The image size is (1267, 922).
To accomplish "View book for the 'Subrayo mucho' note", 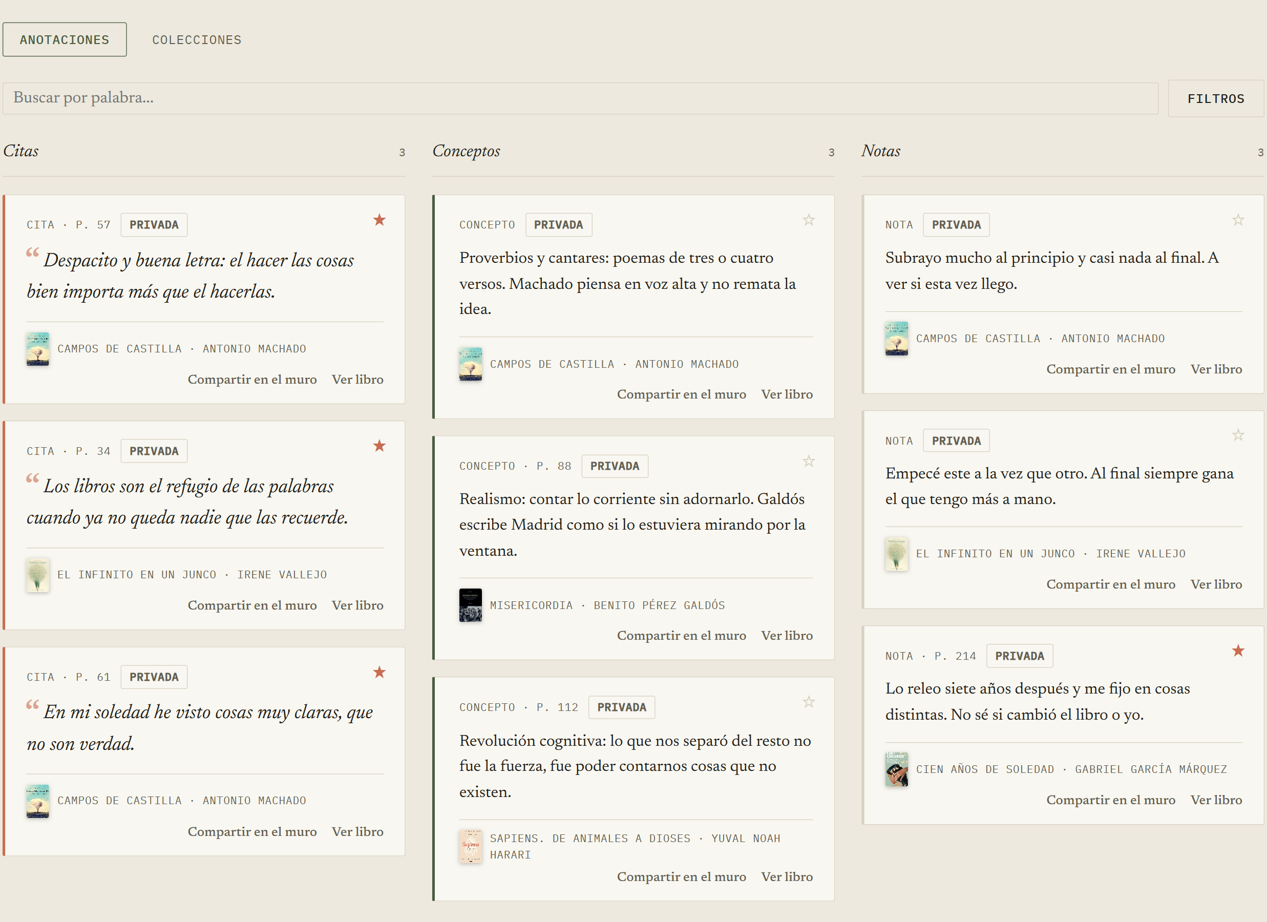I will (x=1216, y=369).
